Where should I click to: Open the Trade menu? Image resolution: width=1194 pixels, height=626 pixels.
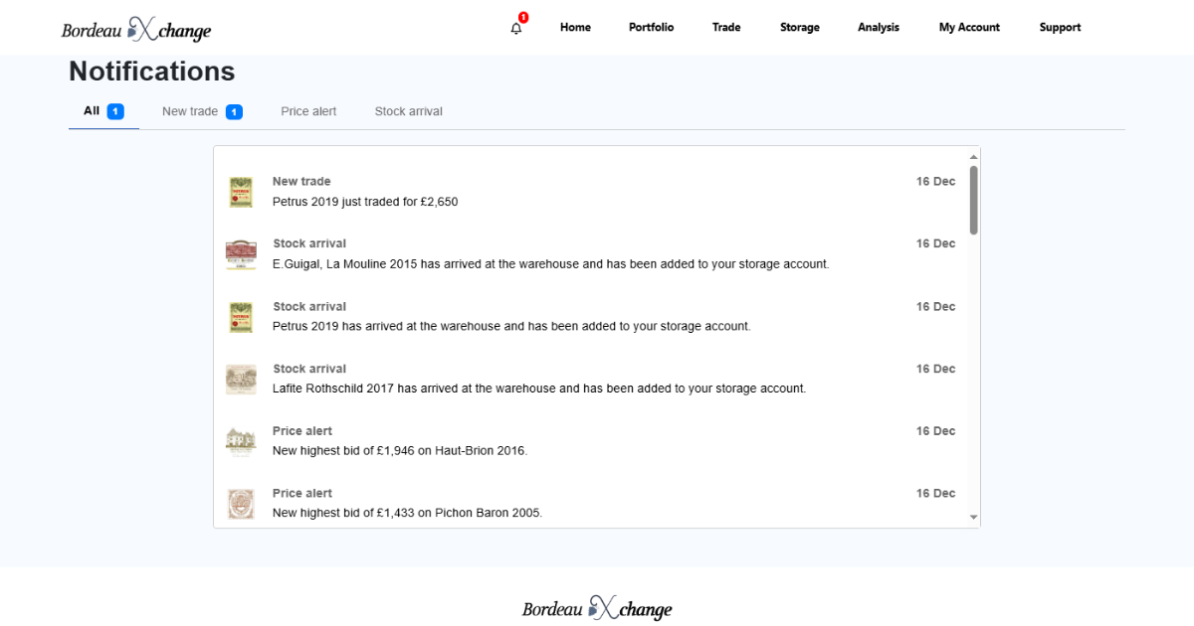tap(726, 28)
